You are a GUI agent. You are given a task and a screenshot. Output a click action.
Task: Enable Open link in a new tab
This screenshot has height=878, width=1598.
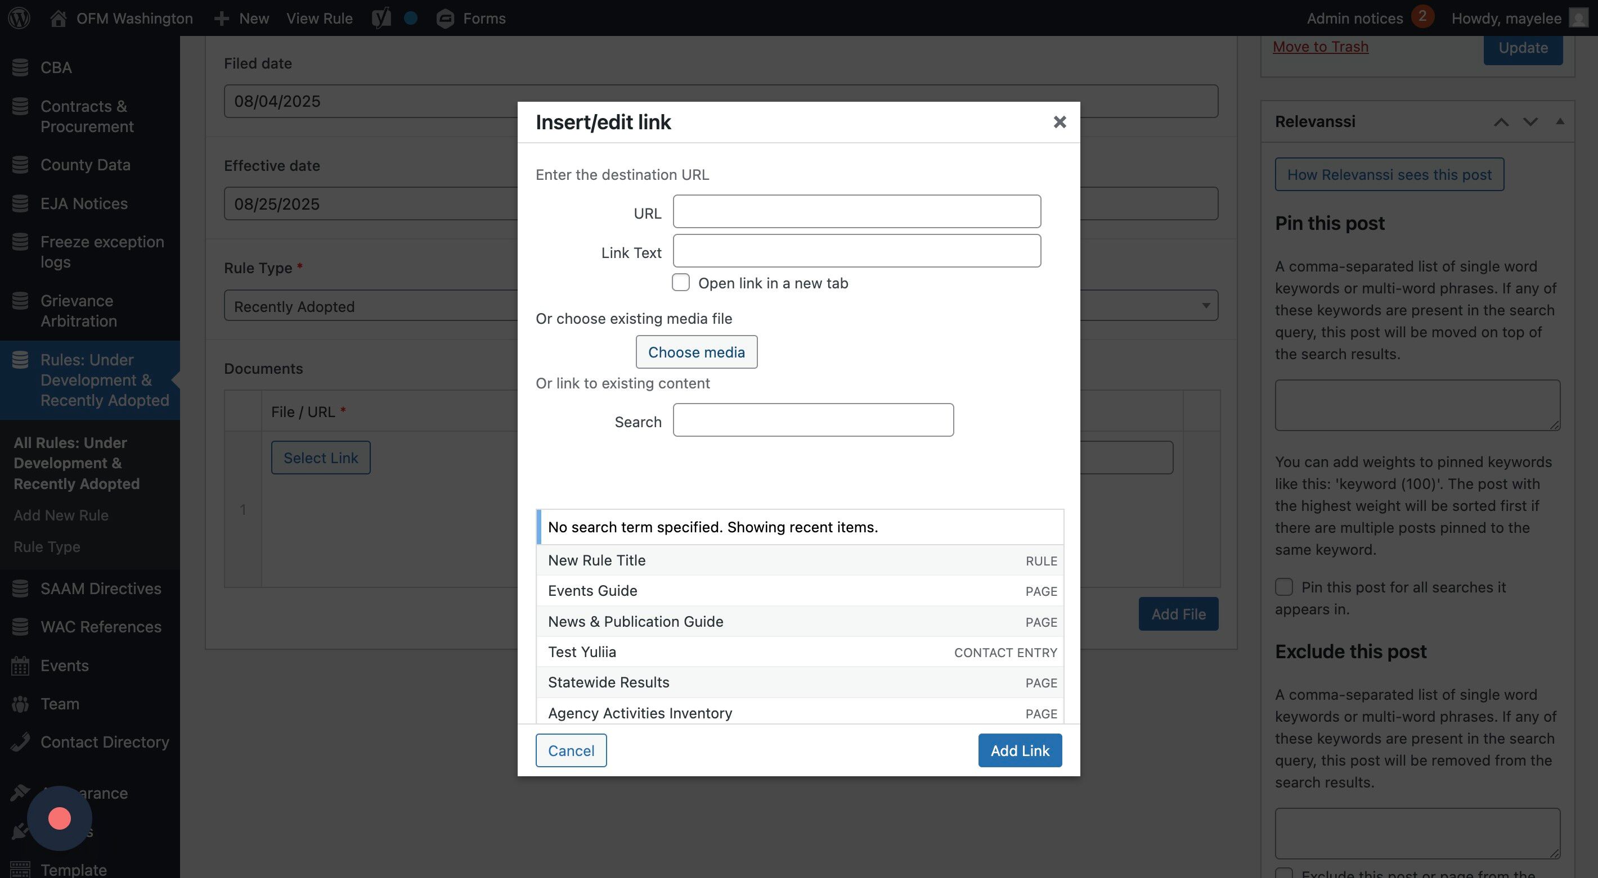coord(680,283)
